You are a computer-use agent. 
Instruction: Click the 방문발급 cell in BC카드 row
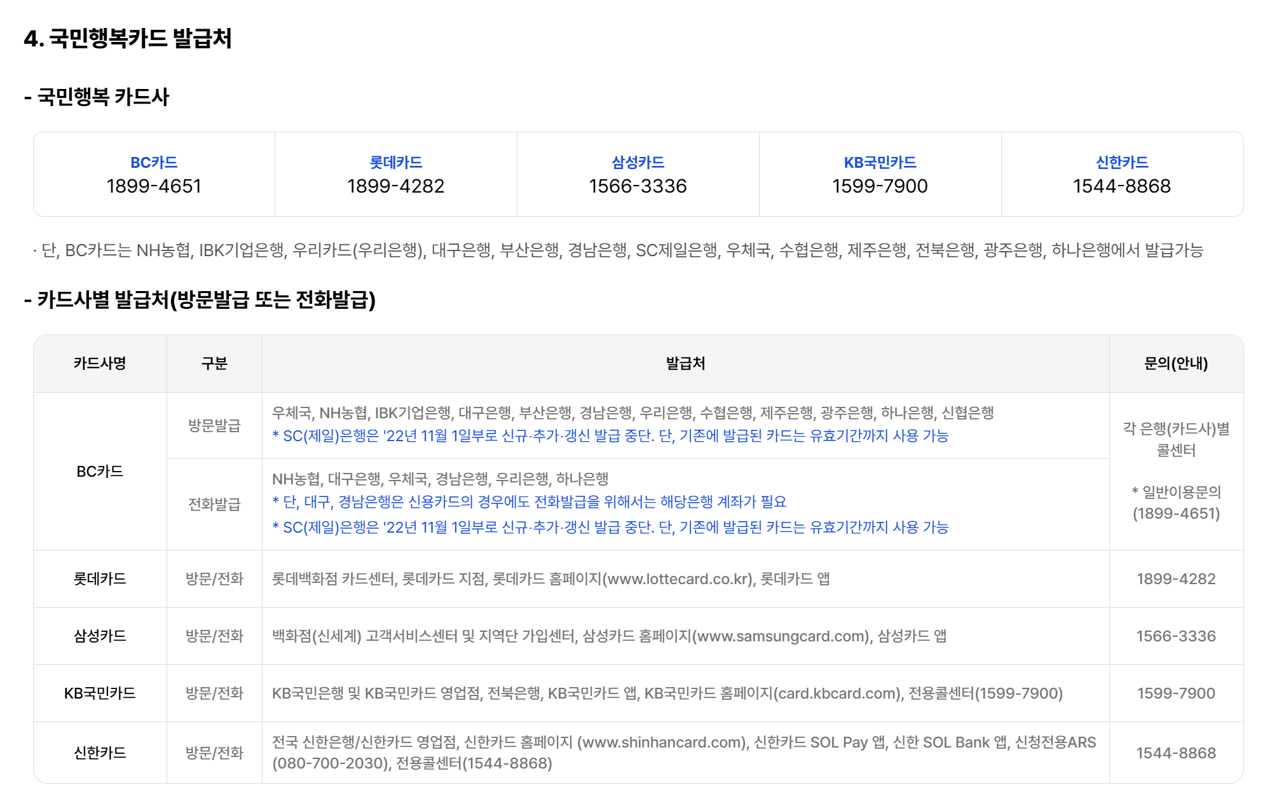[214, 425]
